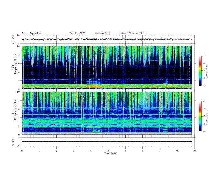Click the log(PSD) label of the upper colorbar
Screen dimensions: 219x169
[207, 72]
